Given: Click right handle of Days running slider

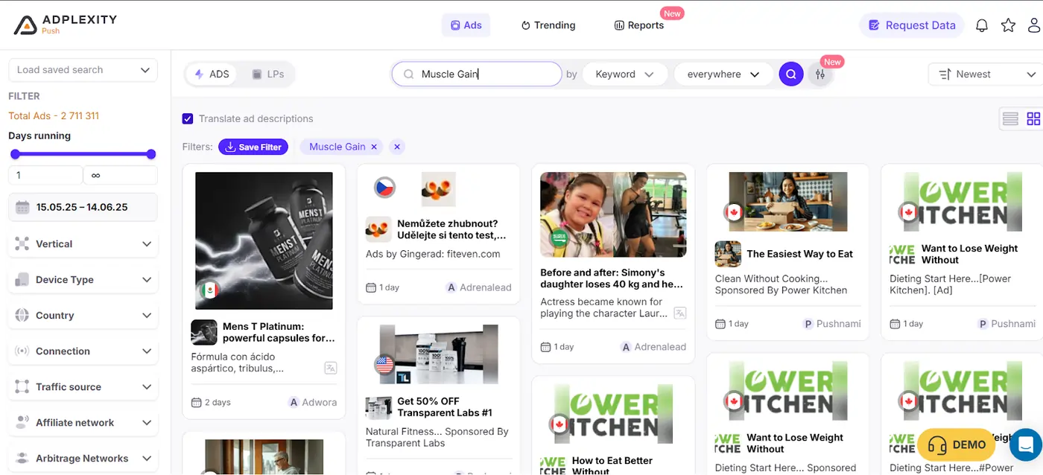Looking at the screenshot, I should (x=151, y=154).
